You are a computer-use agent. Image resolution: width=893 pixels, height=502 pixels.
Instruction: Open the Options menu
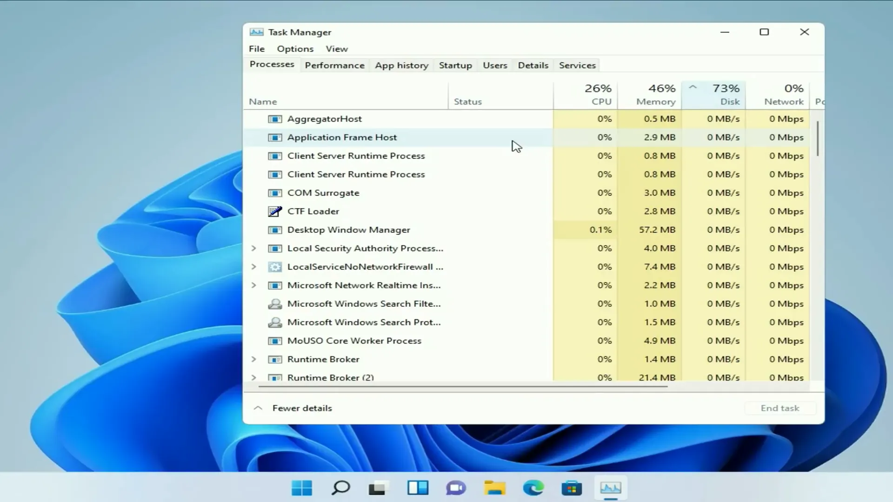(295, 49)
